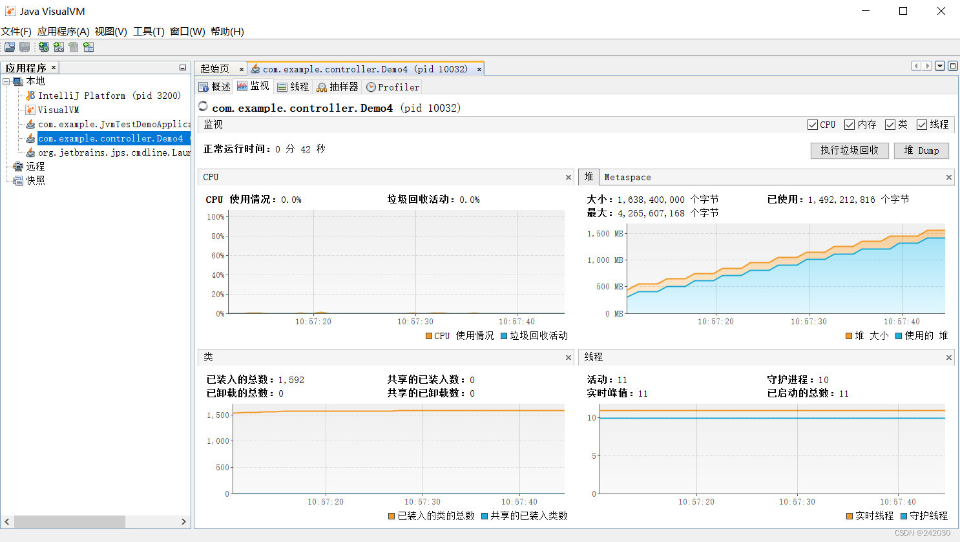Open the 视图(V) menu

tap(110, 32)
